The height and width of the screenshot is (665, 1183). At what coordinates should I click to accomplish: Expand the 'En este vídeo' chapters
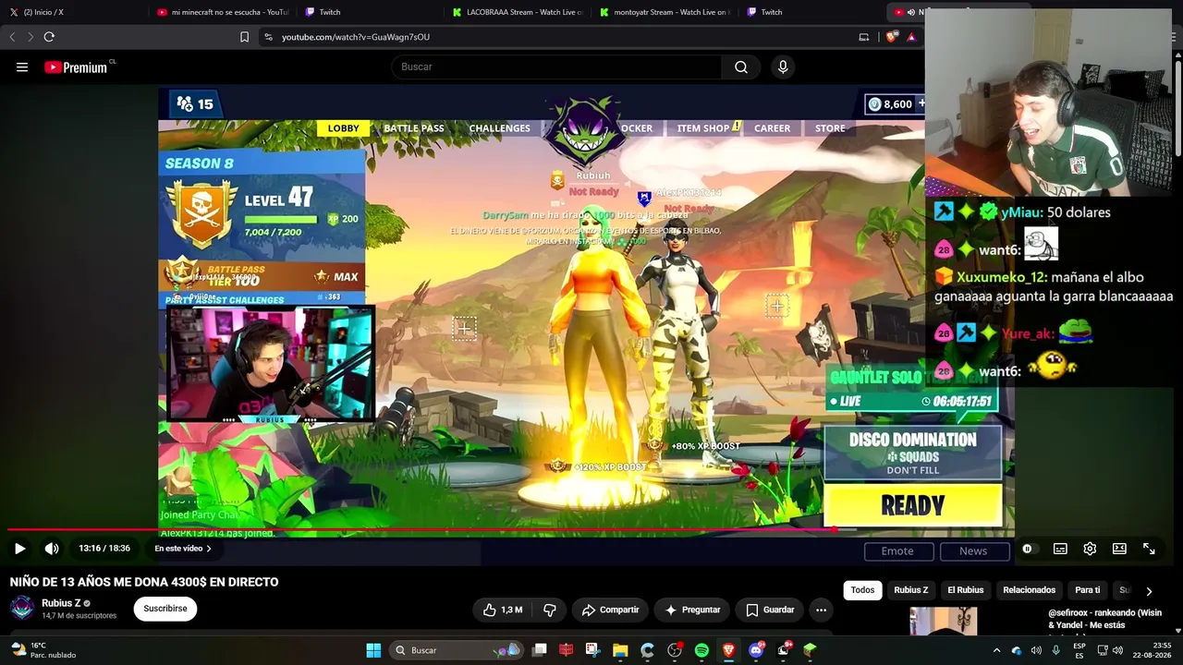pos(183,549)
